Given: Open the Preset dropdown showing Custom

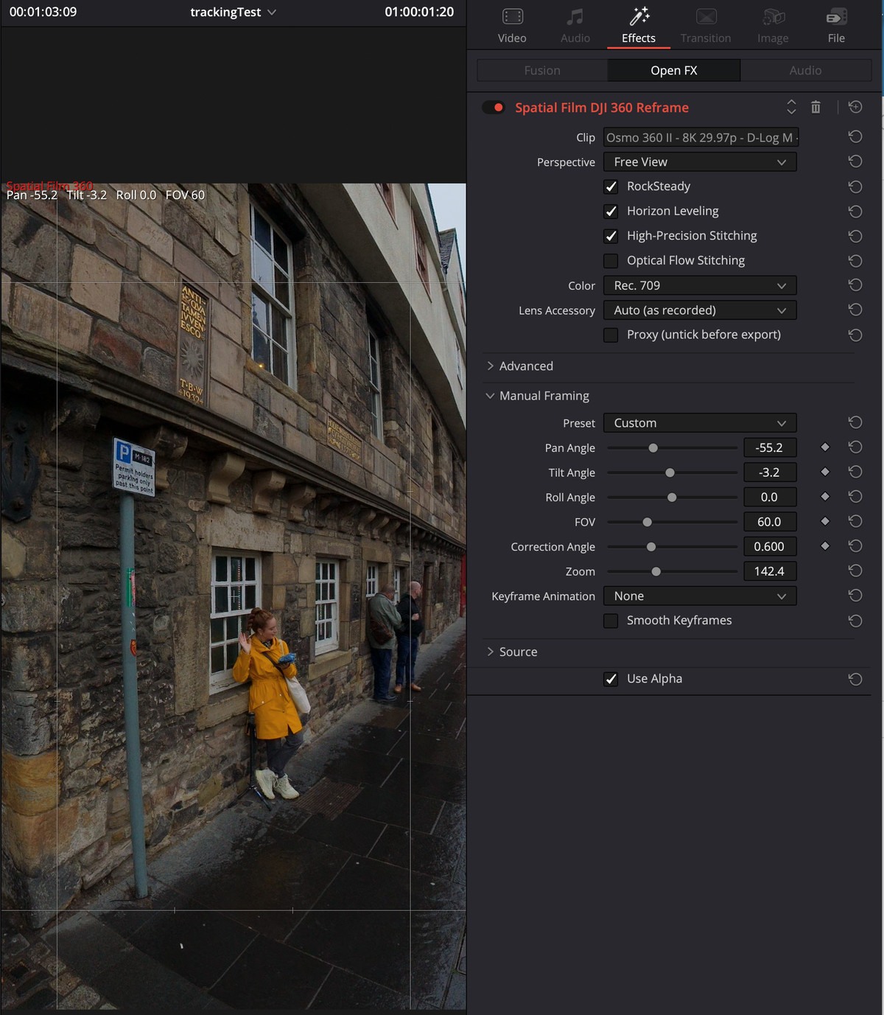Looking at the screenshot, I should 700,422.
